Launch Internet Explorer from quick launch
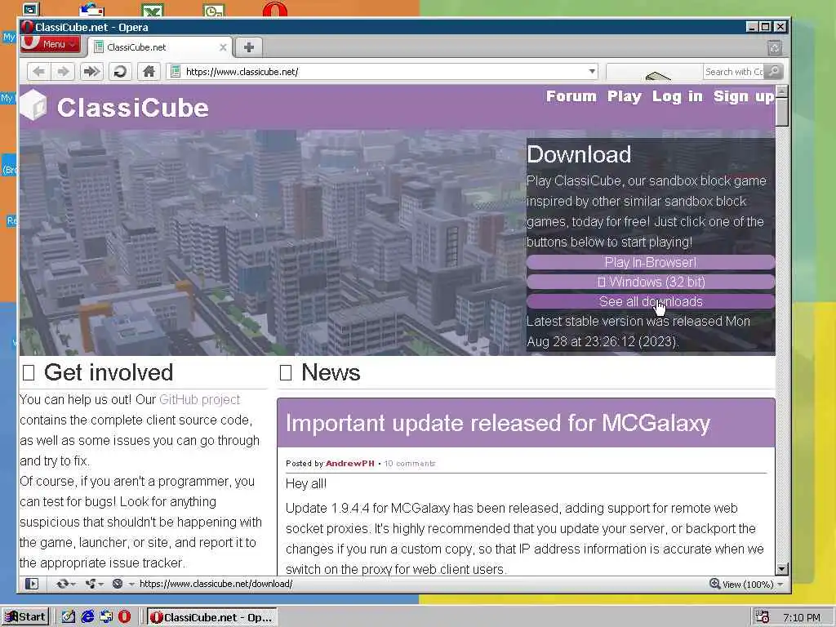Image resolution: width=836 pixels, height=627 pixels. [x=87, y=617]
